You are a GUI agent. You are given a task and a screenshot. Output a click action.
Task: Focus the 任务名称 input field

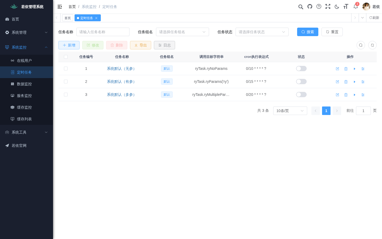coord(103,32)
